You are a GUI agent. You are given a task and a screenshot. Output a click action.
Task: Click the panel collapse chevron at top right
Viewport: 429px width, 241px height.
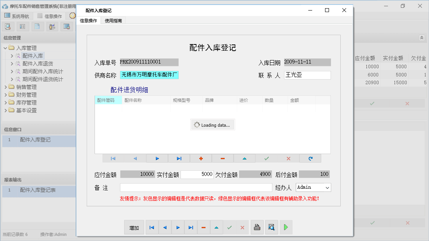(422, 38)
